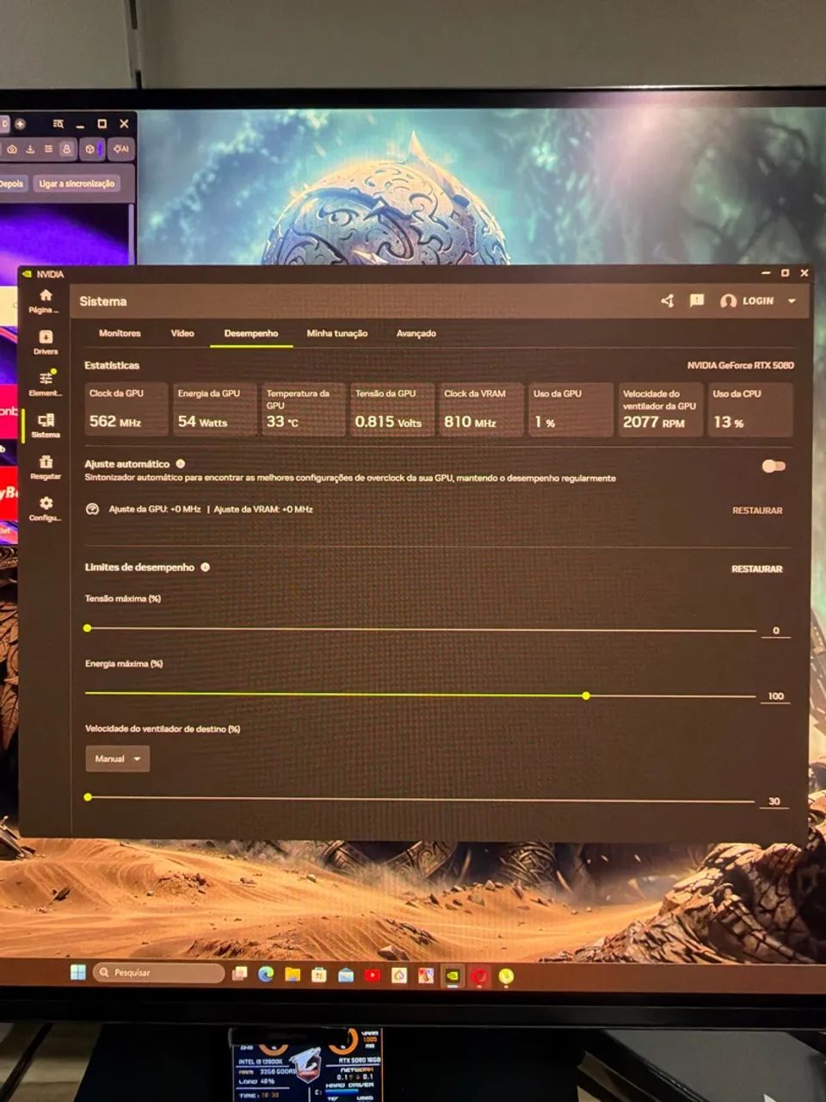Toggle the Ajuste automático switch
Screen dimensions: 826x1102
coord(774,467)
